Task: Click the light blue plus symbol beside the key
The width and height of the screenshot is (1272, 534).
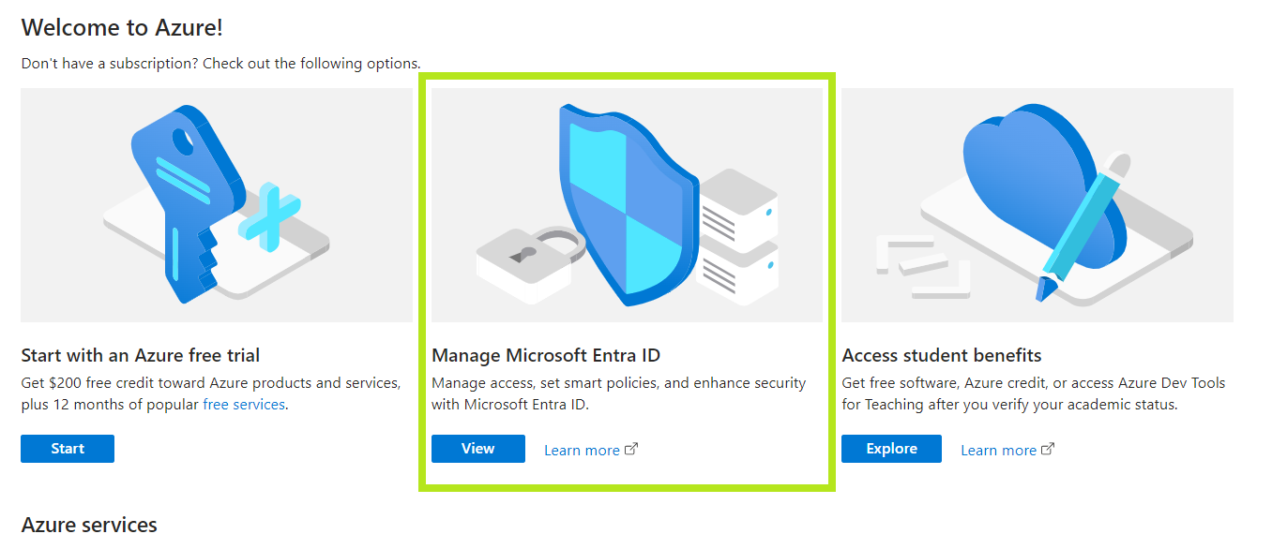Action: pyautogui.click(x=270, y=219)
